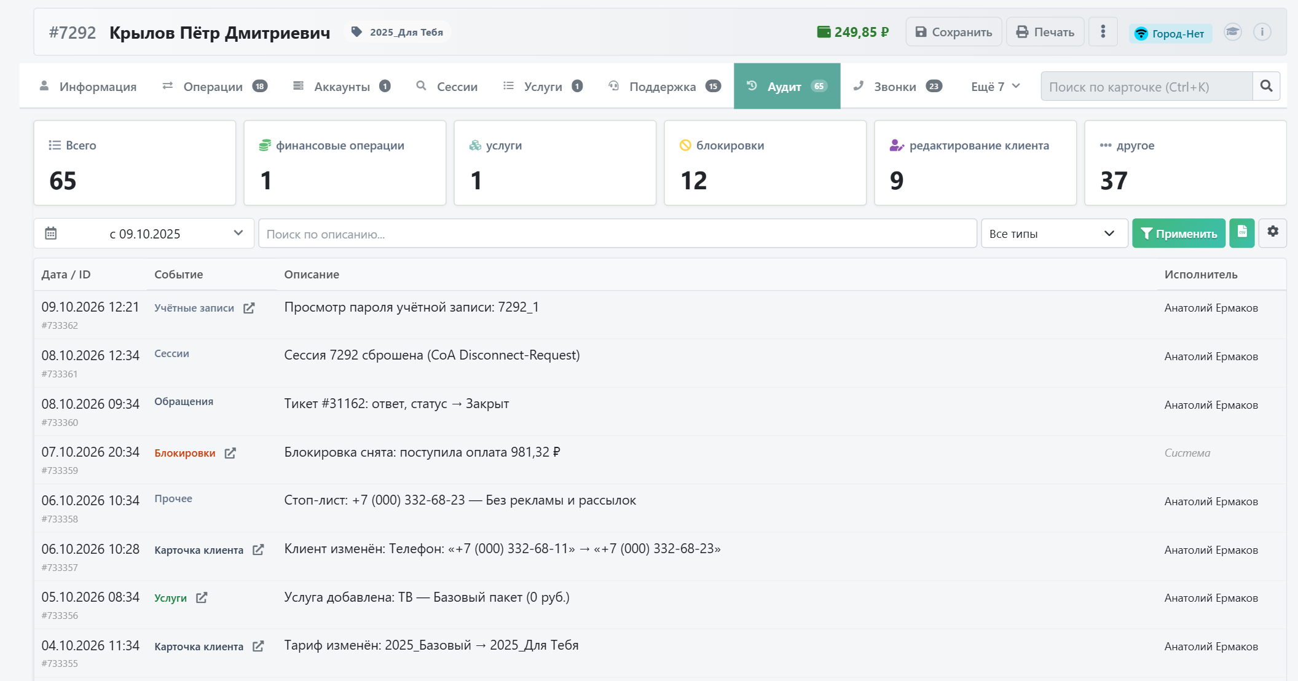Open the Аккаунты tab
The width and height of the screenshot is (1298, 681).
tap(342, 86)
